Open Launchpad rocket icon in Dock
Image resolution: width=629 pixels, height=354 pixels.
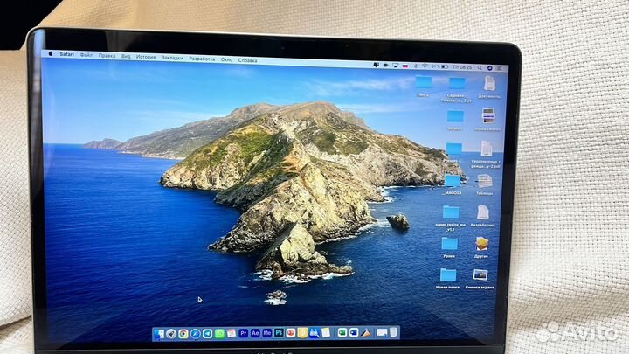pyautogui.click(x=171, y=334)
